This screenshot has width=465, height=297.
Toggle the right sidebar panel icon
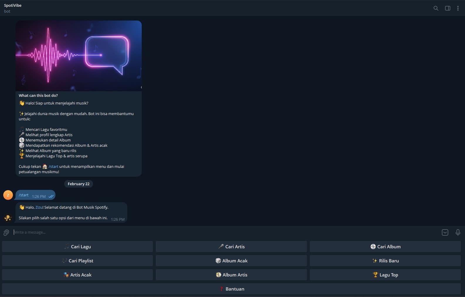click(x=447, y=8)
